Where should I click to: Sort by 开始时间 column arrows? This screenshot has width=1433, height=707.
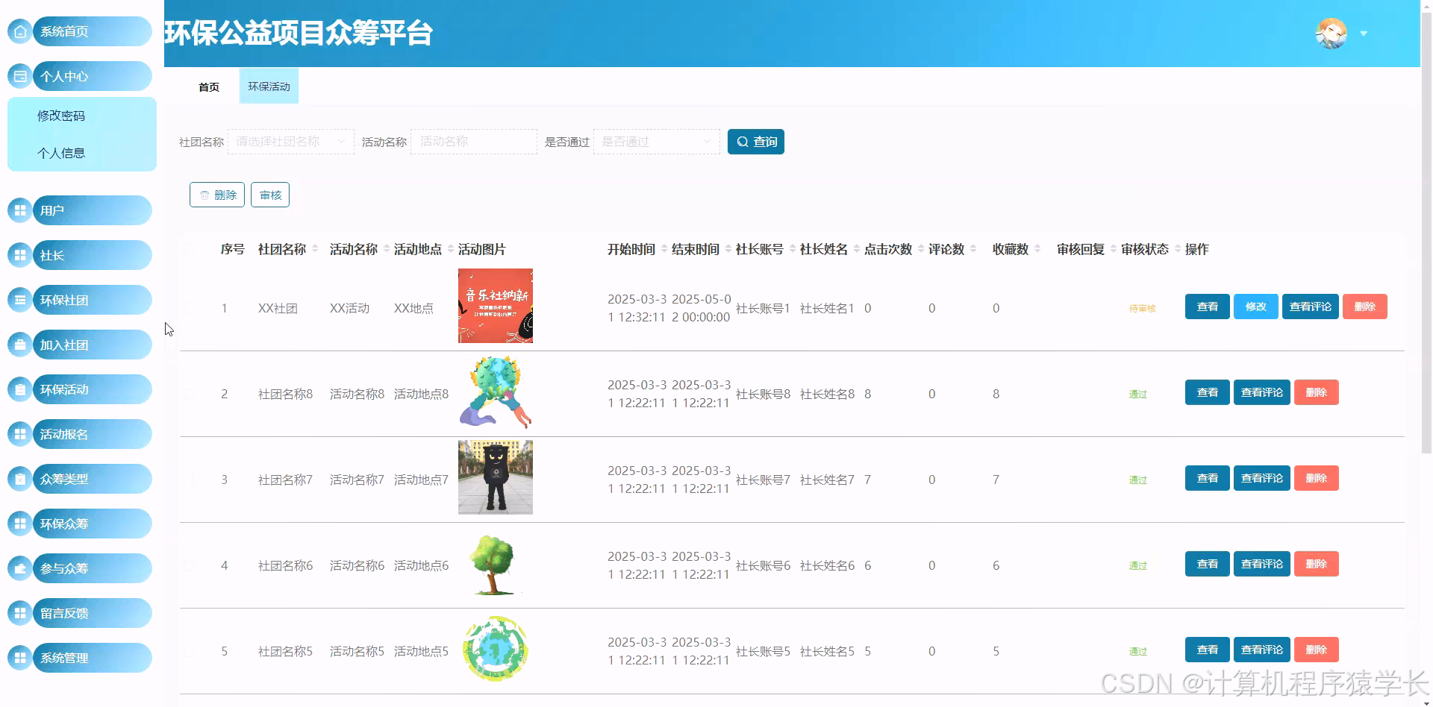pos(664,249)
